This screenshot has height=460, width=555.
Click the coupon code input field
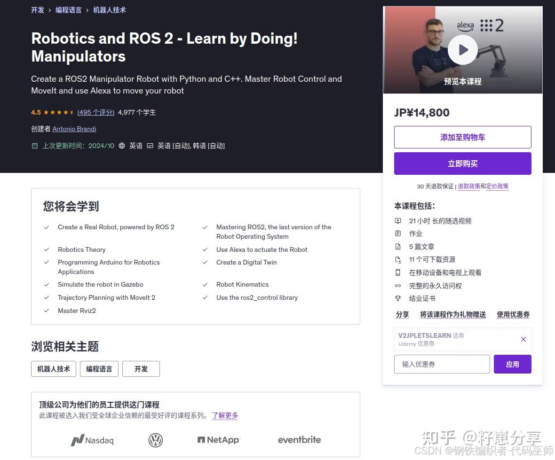click(x=442, y=364)
